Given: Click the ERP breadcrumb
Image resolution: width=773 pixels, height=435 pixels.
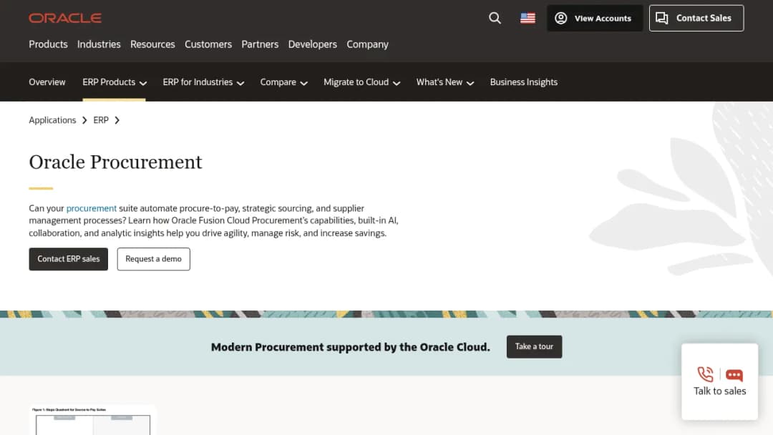Looking at the screenshot, I should 101,120.
